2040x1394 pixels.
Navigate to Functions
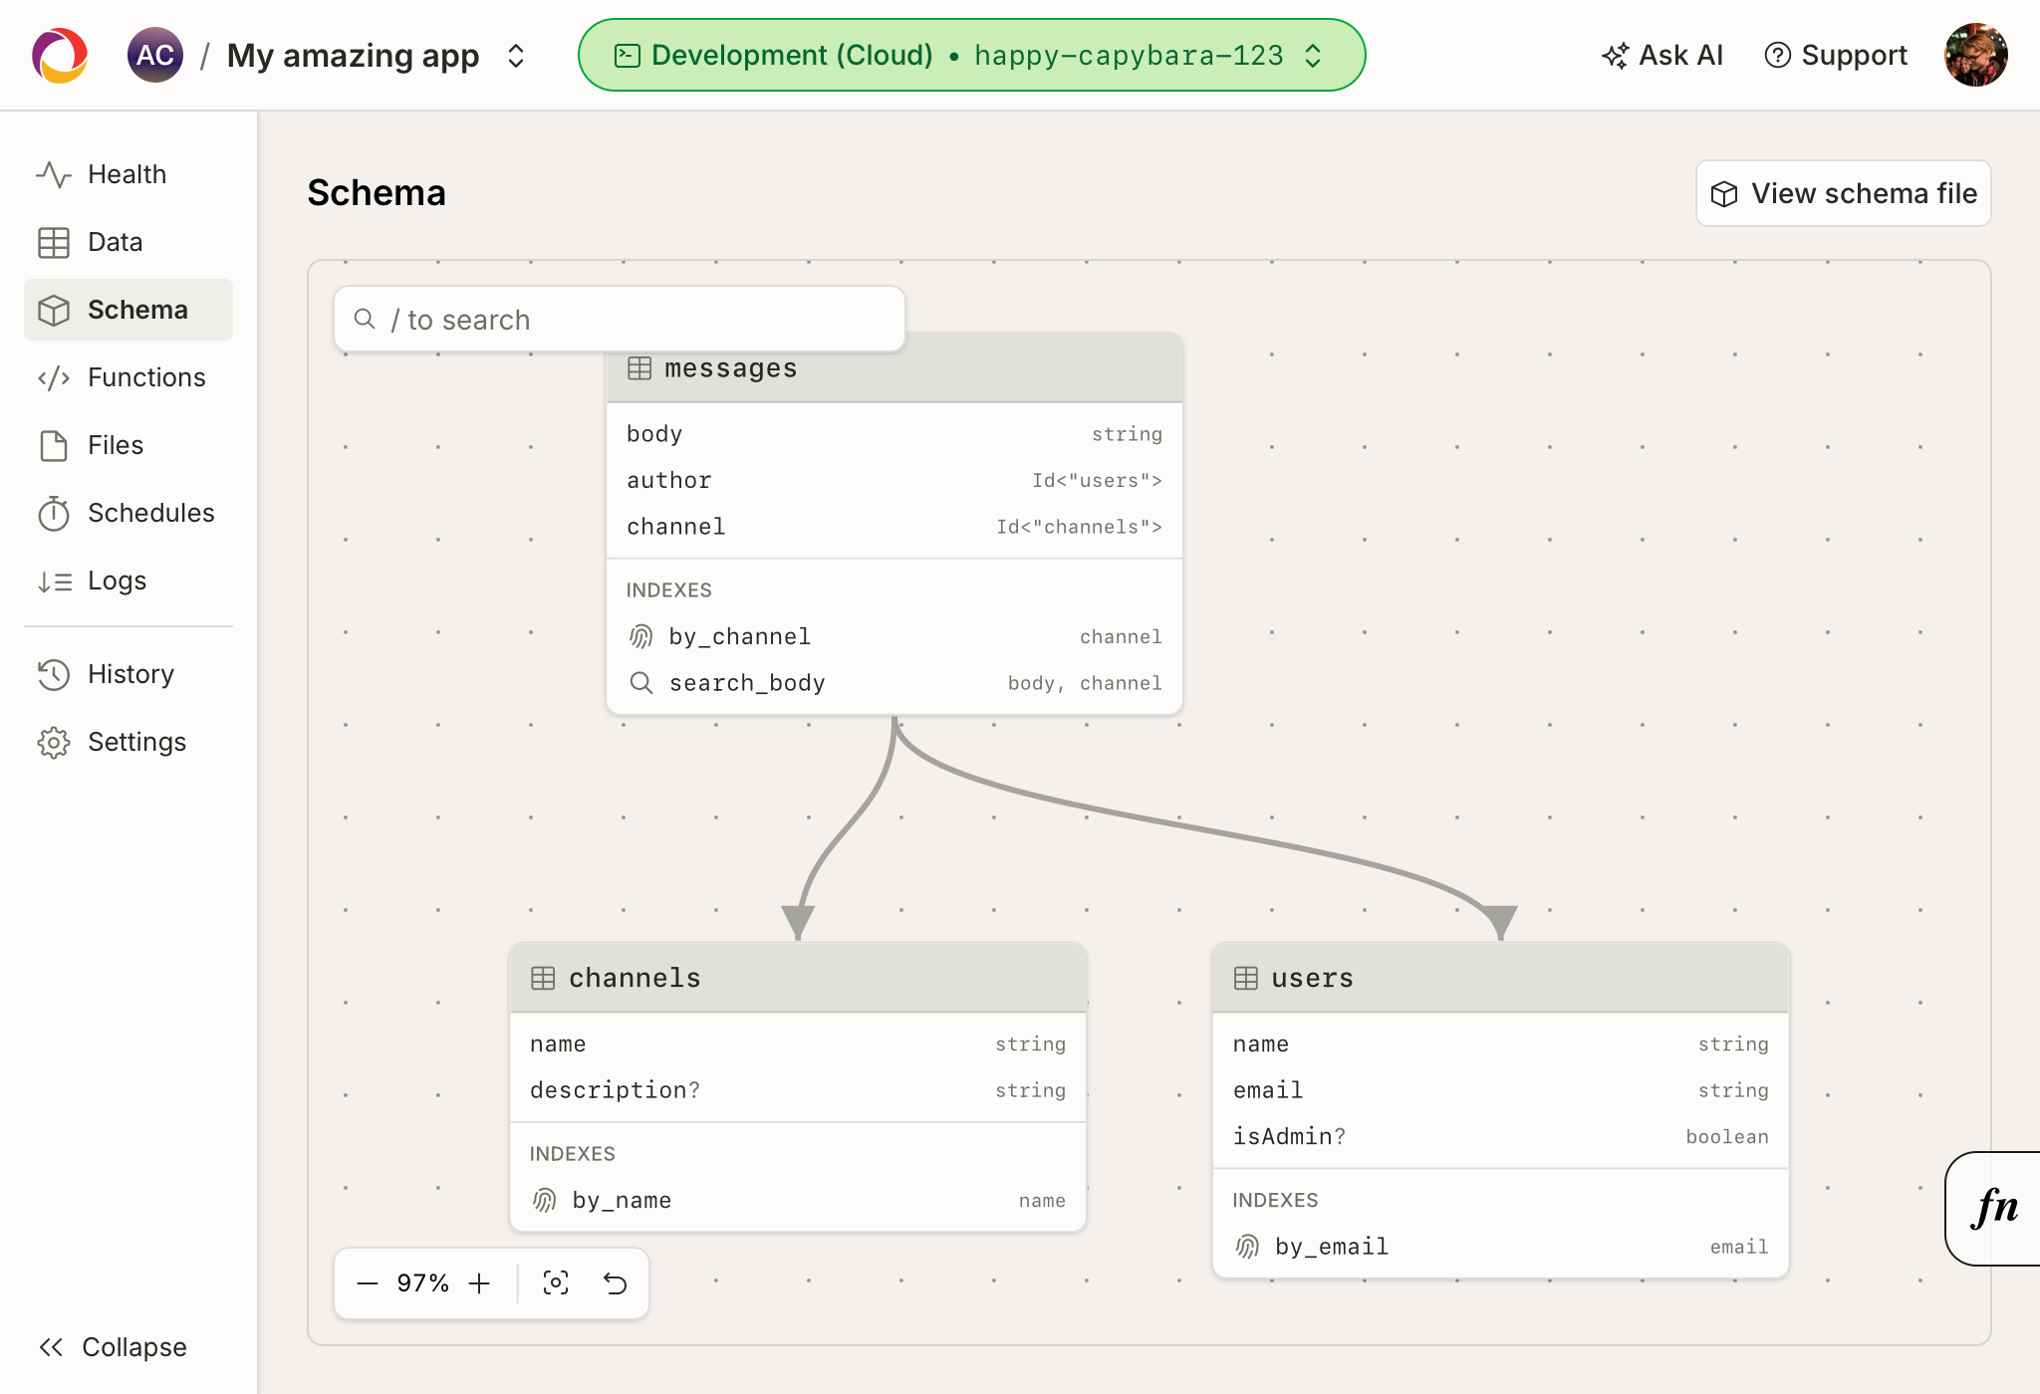128,377
